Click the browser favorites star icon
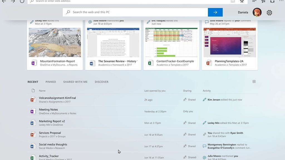Screen dimensions: 285x160 (242, 1)
